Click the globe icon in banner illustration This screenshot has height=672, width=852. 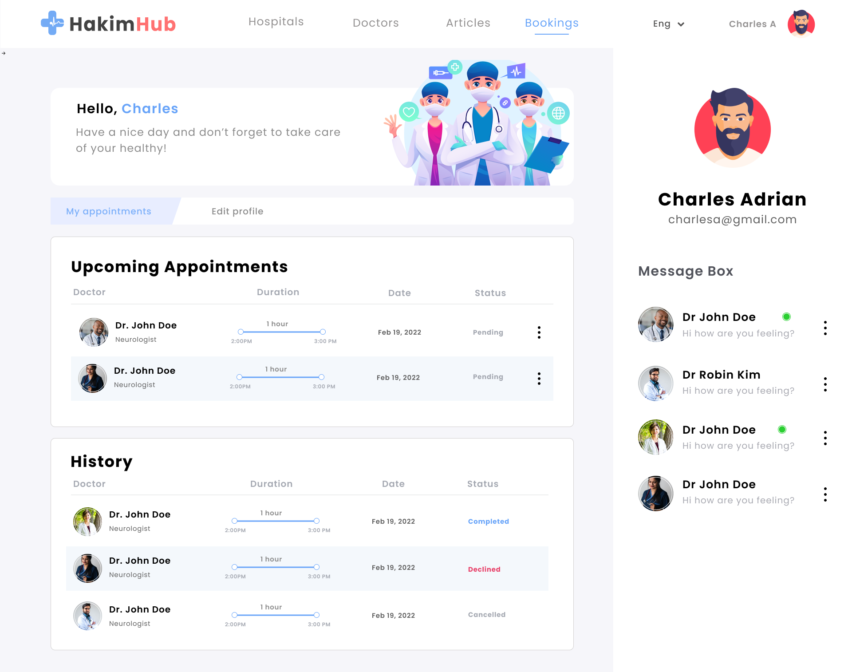tap(558, 113)
